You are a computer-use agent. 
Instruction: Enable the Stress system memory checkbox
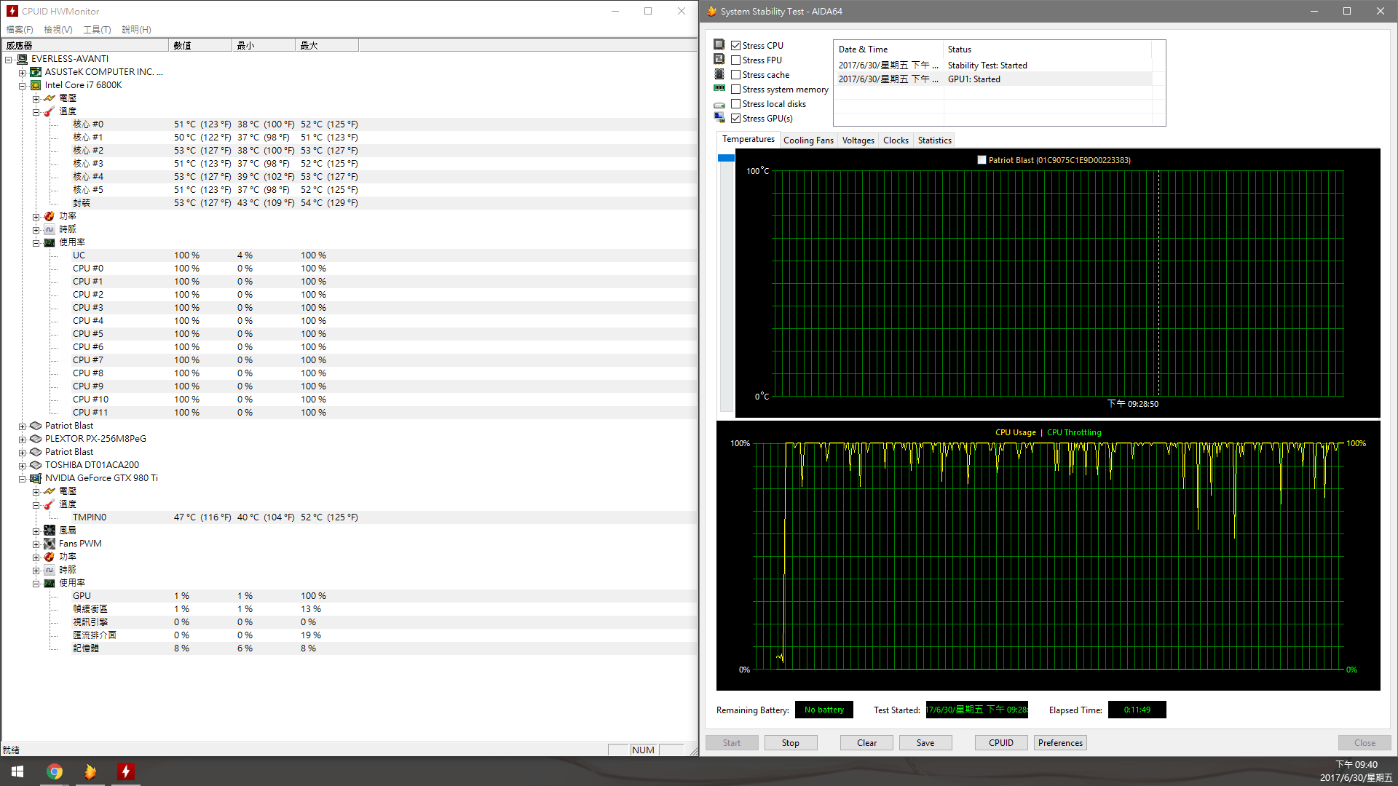(736, 90)
